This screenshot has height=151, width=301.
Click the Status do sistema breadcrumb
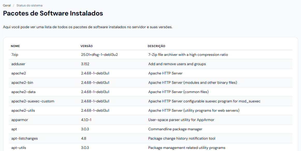coord(29,5)
